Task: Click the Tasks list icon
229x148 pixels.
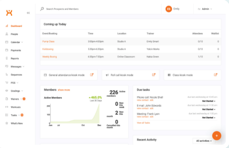Action: (x=7, y=115)
